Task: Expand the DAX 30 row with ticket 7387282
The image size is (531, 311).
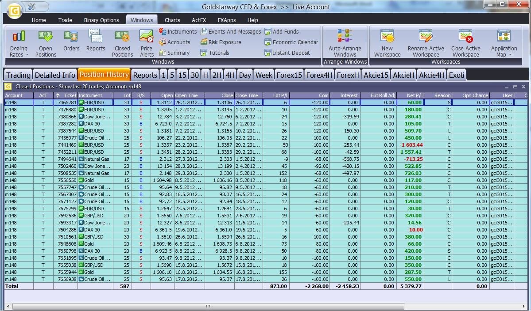Action: pos(81,124)
